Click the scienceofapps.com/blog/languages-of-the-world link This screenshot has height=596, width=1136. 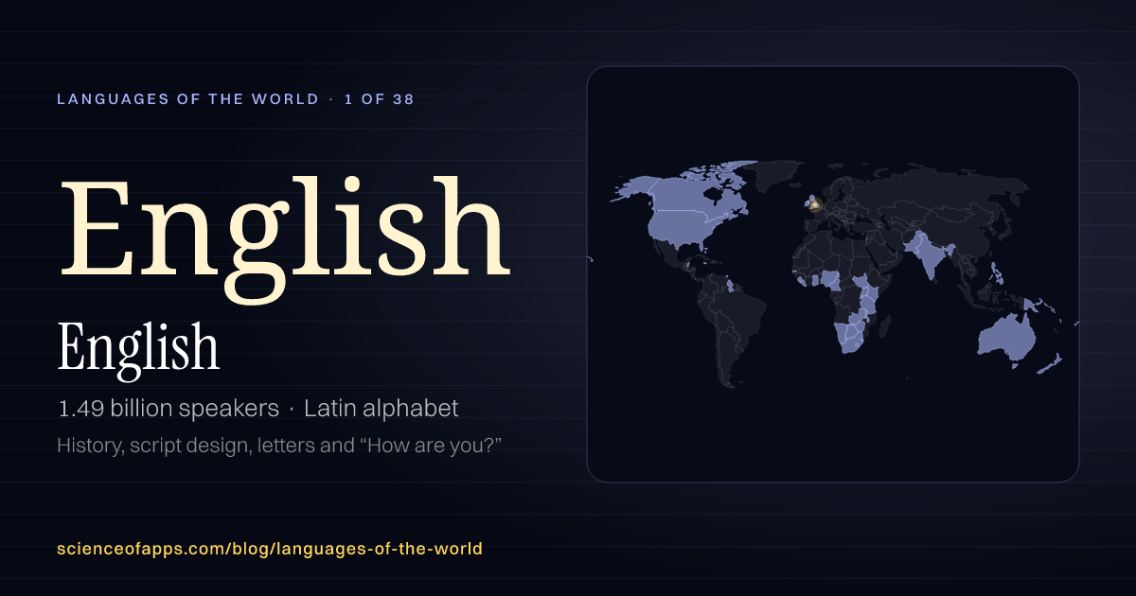[x=270, y=549]
